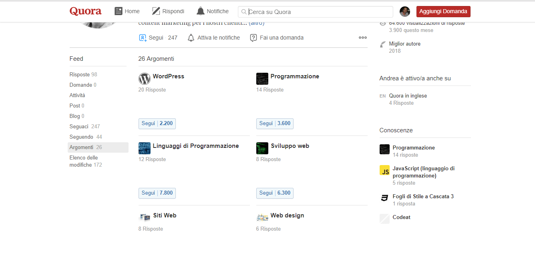
Task: Open Quora in inglese link
Action: click(x=408, y=96)
